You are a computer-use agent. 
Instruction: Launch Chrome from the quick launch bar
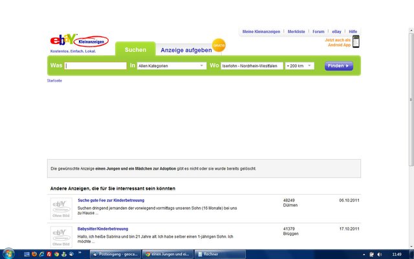coord(56,254)
